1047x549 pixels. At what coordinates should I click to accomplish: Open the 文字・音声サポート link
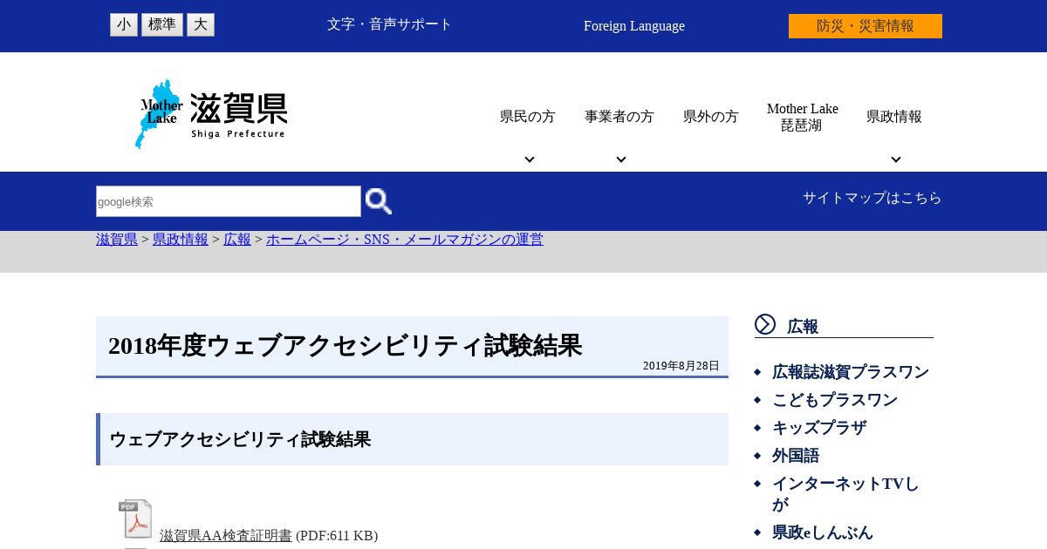point(389,24)
